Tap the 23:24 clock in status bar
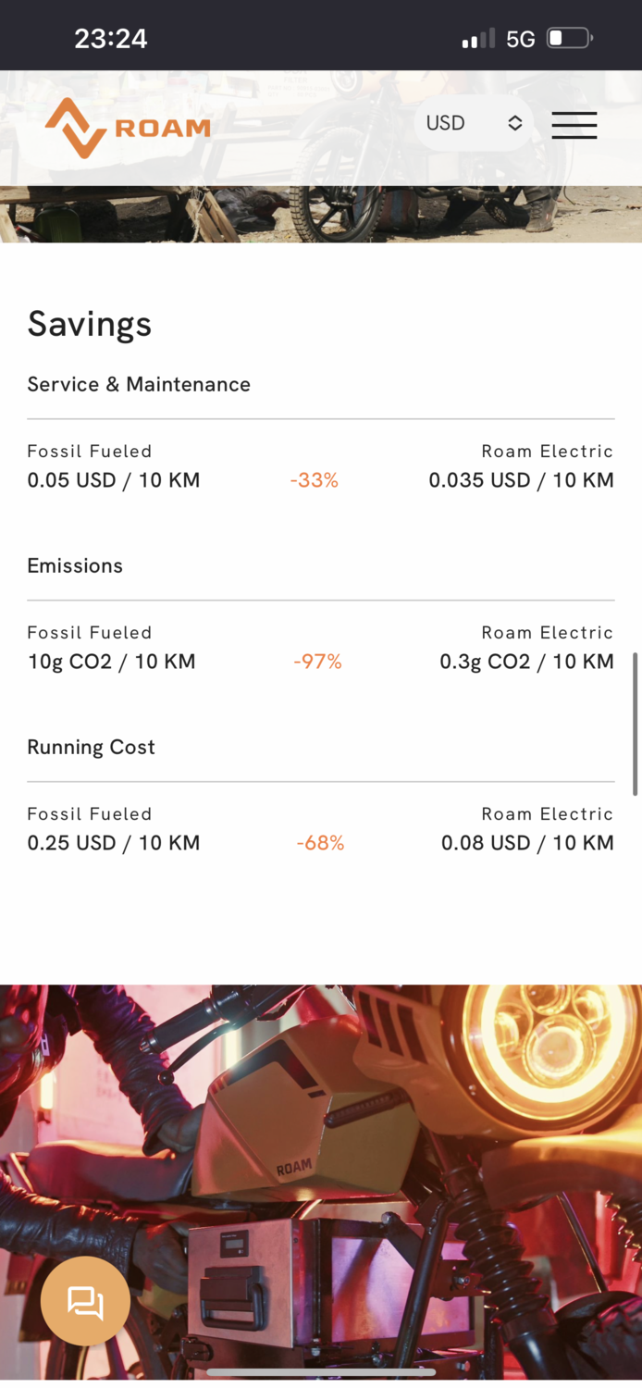This screenshot has width=642, height=1388. click(110, 38)
